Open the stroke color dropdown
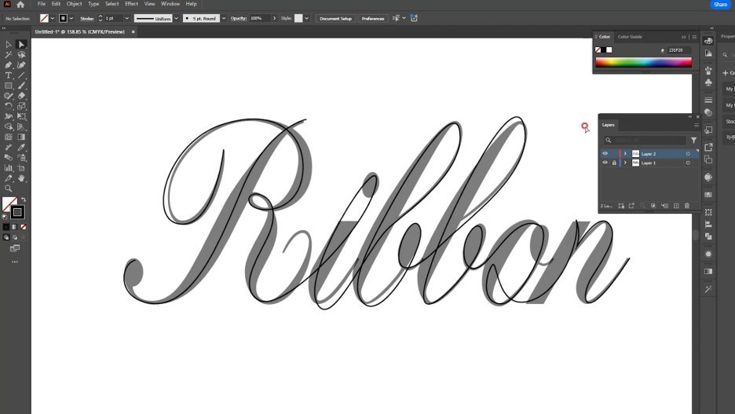Viewport: 735px width, 414px height. [x=71, y=18]
